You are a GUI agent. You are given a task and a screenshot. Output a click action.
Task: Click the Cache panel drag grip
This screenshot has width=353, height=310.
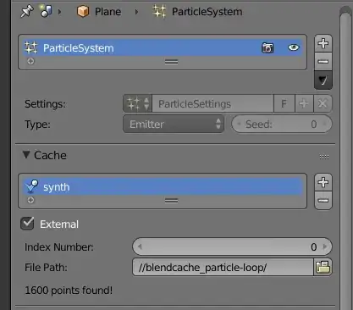[324, 157]
